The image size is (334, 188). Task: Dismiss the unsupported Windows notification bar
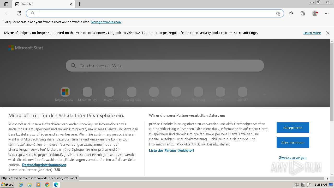(x=328, y=33)
